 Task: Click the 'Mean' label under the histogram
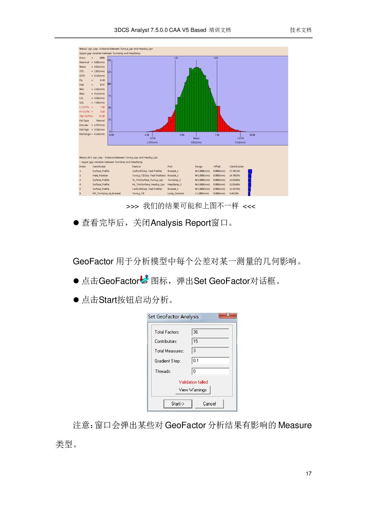(x=196, y=138)
